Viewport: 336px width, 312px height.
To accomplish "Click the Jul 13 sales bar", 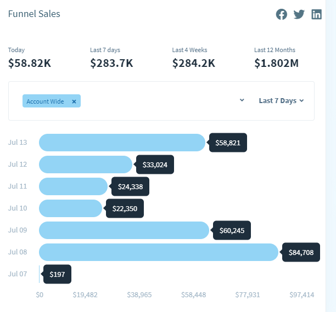I will pos(122,143).
